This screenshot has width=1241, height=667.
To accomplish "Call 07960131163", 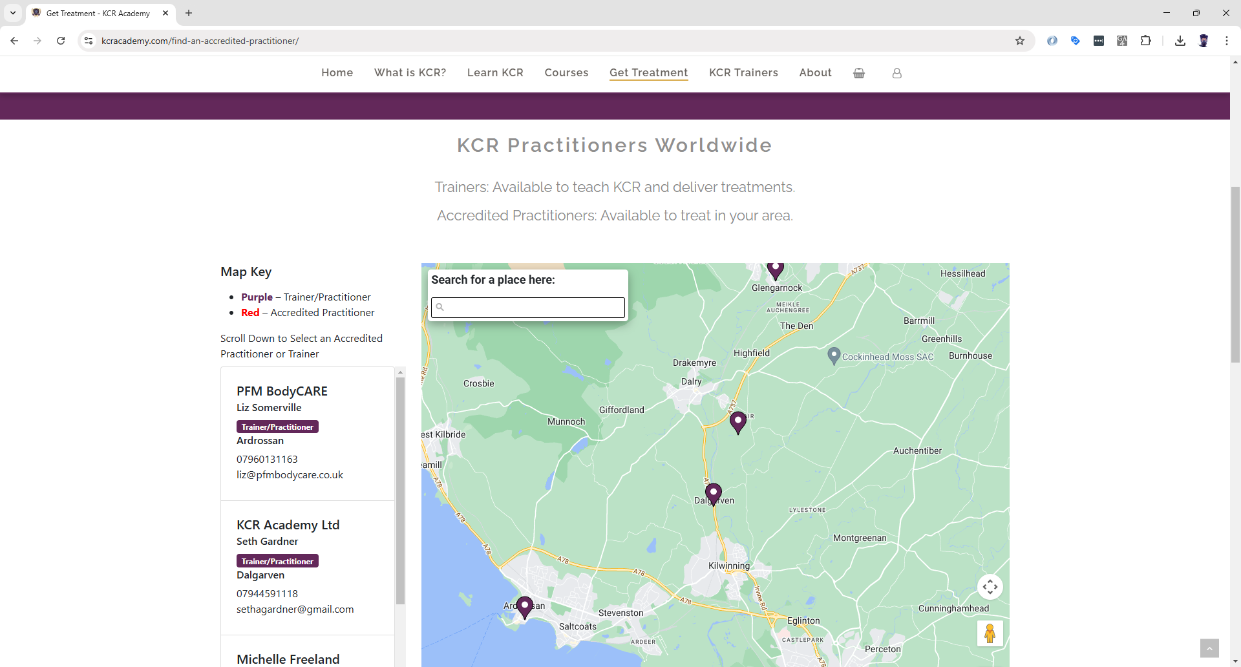I will pos(267,460).
